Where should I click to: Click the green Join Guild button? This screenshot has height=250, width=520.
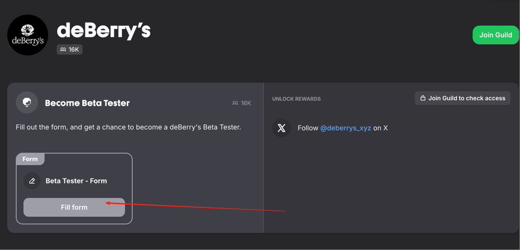[496, 35]
